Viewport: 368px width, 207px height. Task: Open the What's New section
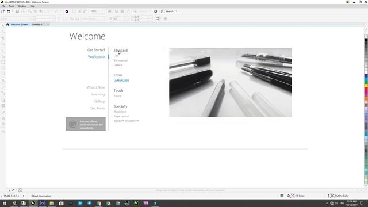[x=95, y=87]
